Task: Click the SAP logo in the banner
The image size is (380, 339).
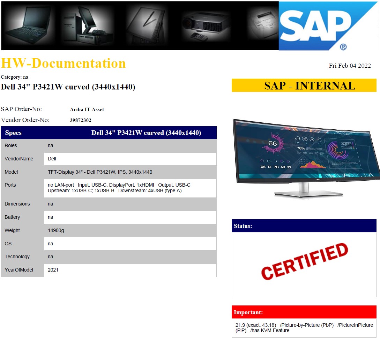Action: [x=328, y=26]
